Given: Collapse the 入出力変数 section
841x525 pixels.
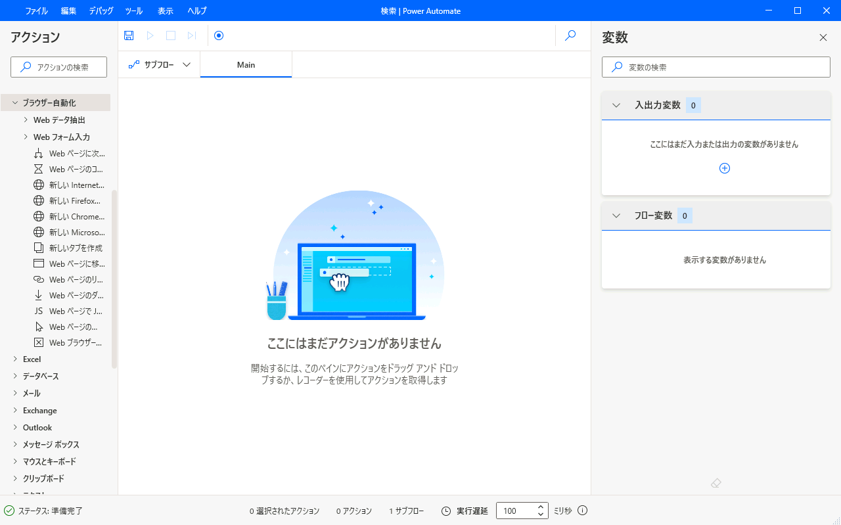Looking at the screenshot, I should pos(616,105).
